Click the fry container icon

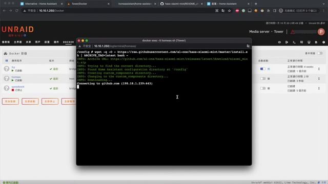[7, 68]
